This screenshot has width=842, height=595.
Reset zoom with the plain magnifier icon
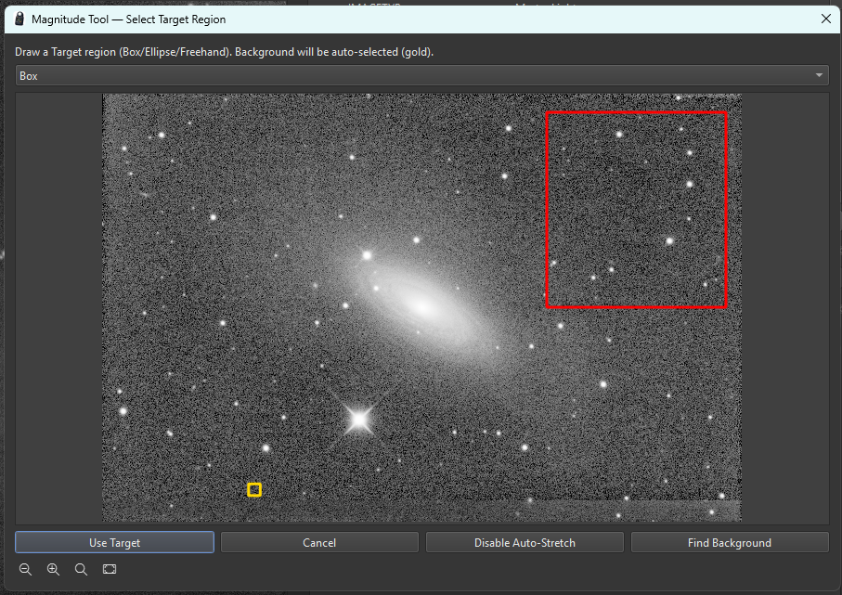[x=81, y=569]
